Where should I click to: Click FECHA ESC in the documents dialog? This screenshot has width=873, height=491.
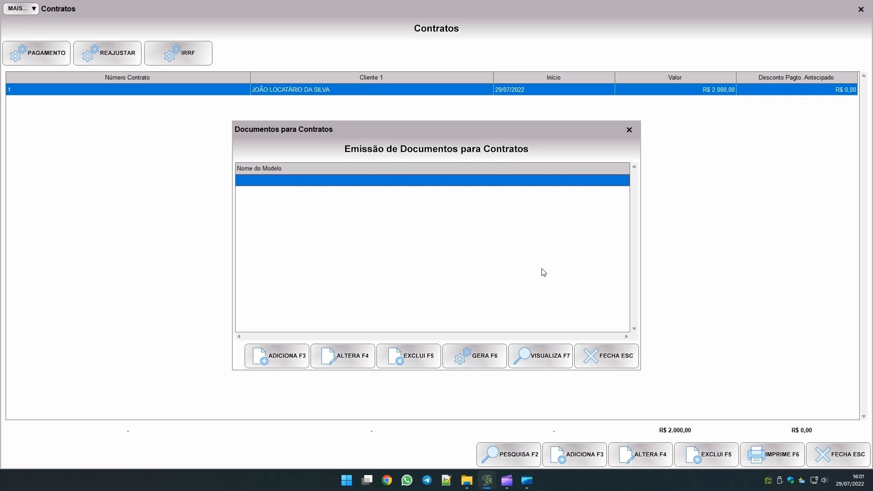606,356
